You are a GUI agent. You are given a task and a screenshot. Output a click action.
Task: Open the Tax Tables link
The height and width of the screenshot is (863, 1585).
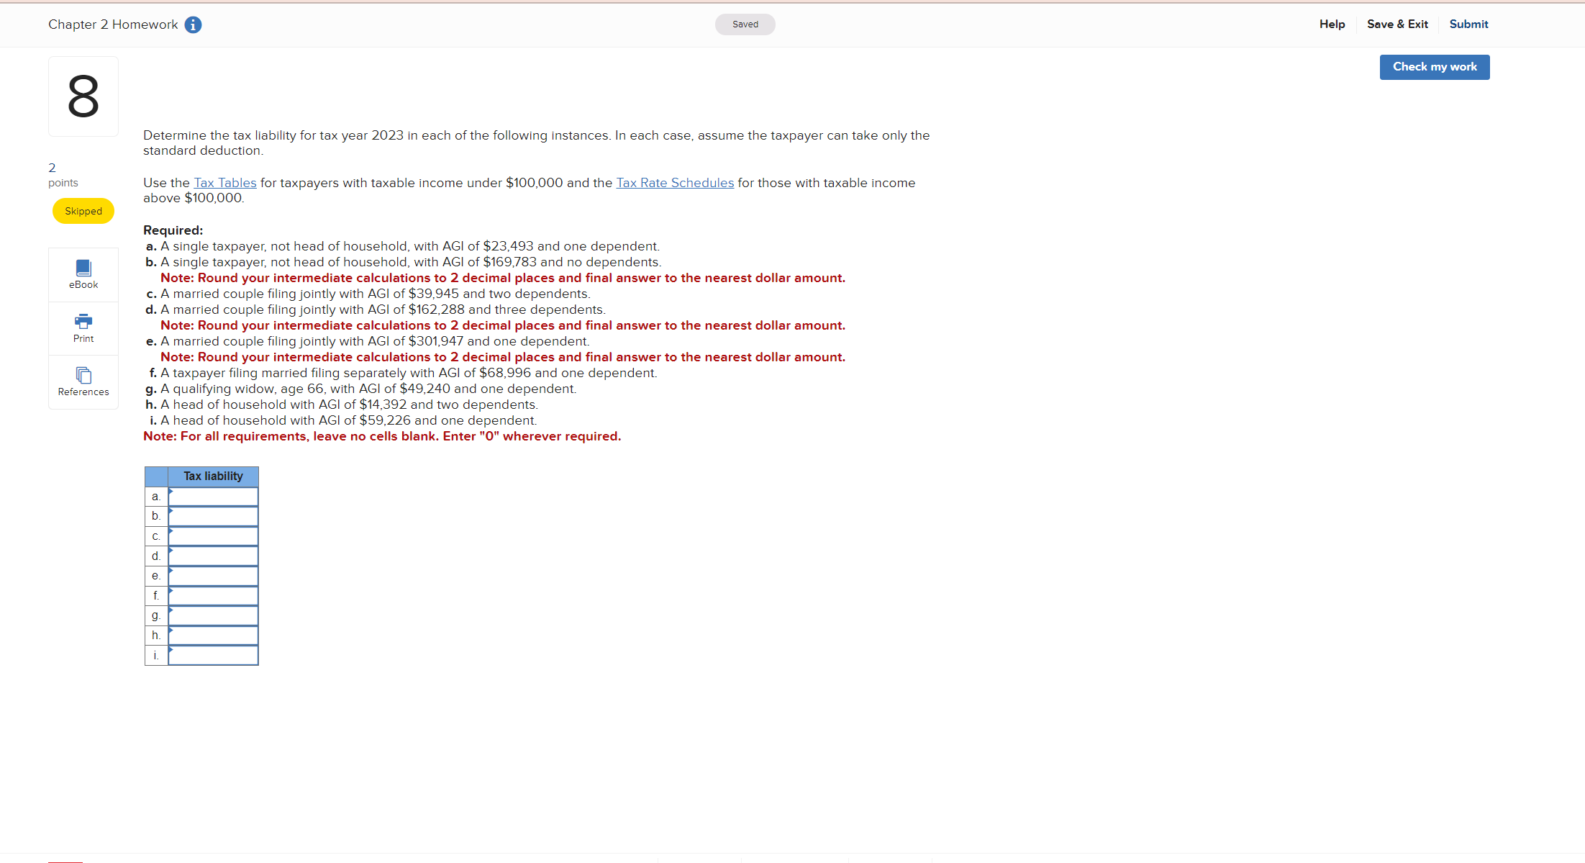click(x=224, y=183)
